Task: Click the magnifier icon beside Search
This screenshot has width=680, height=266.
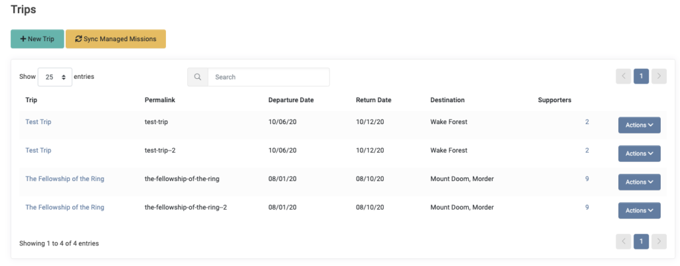Action: pos(198,77)
